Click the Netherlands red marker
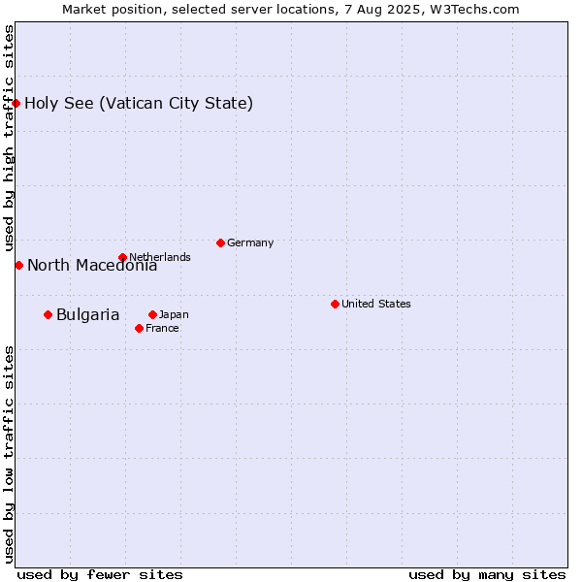 point(123,257)
